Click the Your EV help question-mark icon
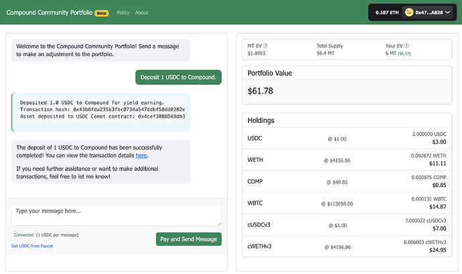Viewport: 462px width, 274px height. pos(406,45)
